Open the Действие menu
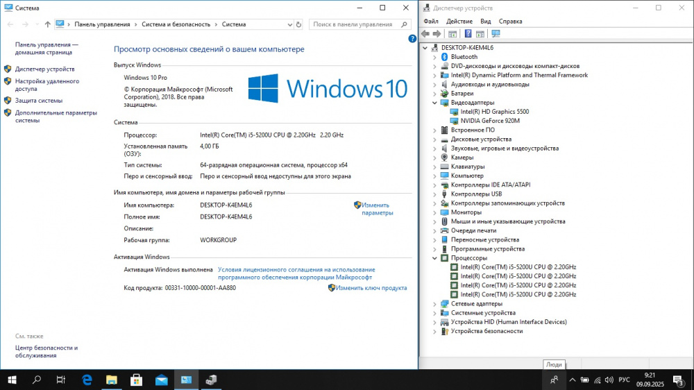This screenshot has width=694, height=390. click(x=459, y=22)
